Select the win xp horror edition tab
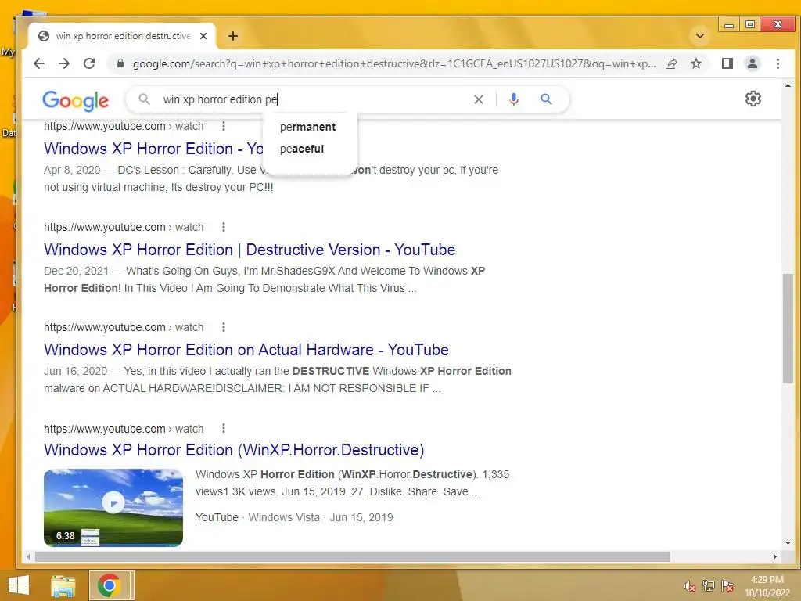801x601 pixels. pyautogui.click(x=123, y=36)
